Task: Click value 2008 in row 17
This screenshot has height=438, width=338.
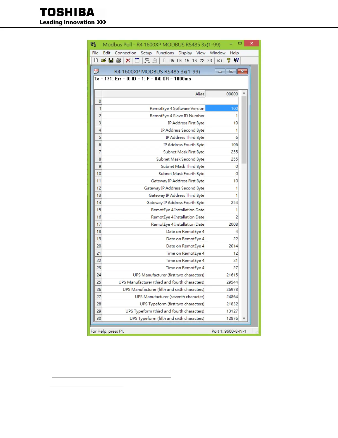Action: 222,224
